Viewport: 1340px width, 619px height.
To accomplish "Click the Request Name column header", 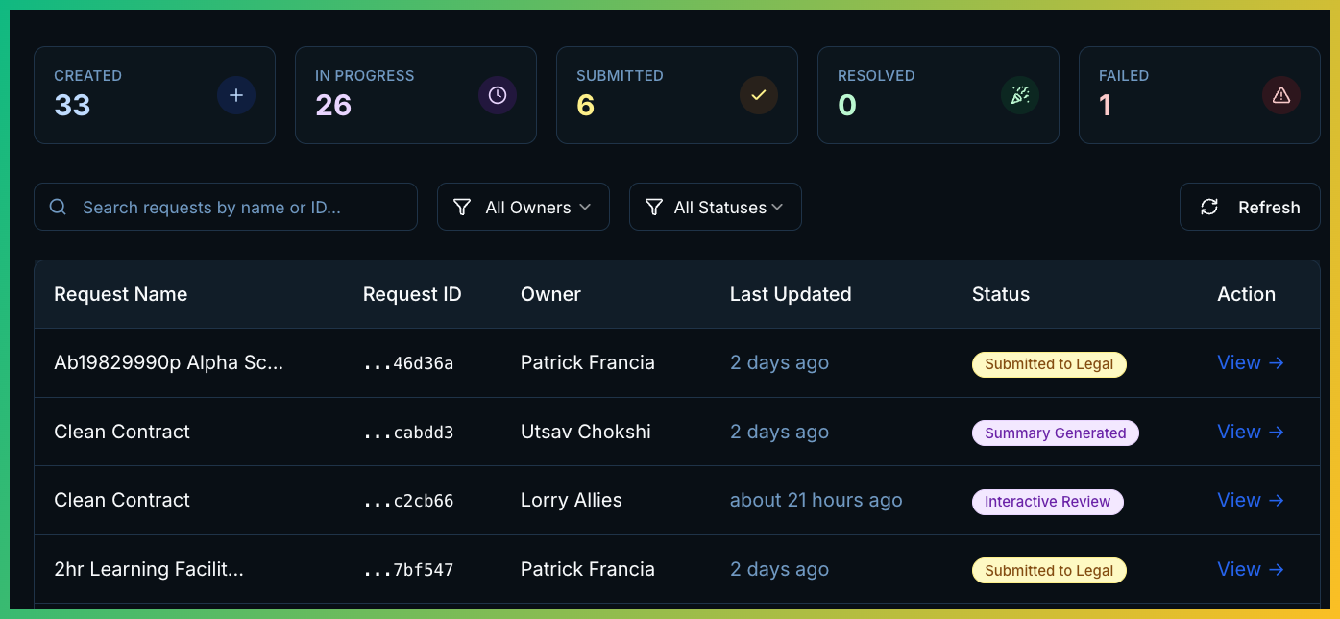I will click(x=120, y=294).
